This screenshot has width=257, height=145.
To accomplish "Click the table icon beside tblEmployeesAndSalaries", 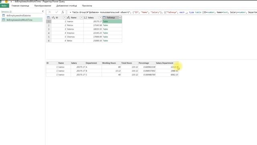I will click(4, 15).
